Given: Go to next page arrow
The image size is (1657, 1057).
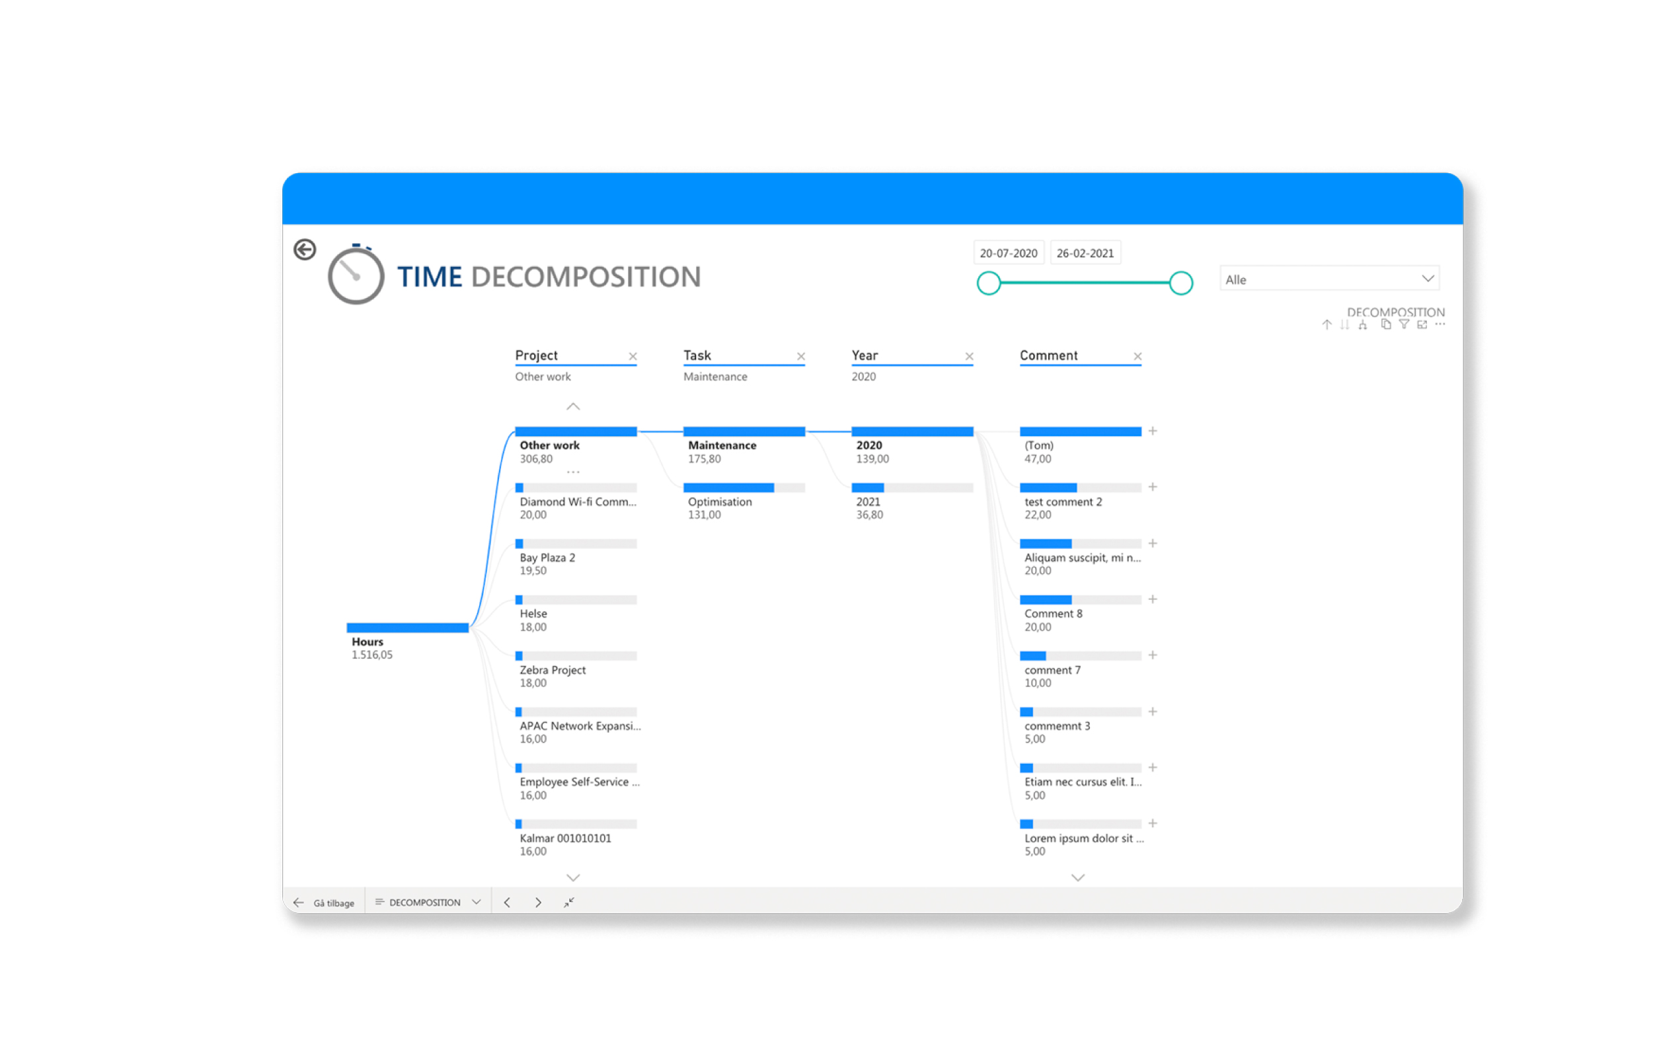Looking at the screenshot, I should (x=538, y=902).
